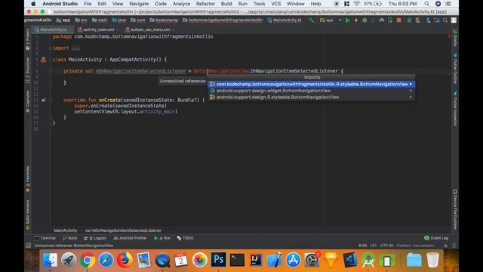Click the red error indicator atop the scrollbar
The image size is (483, 272).
point(449,36)
